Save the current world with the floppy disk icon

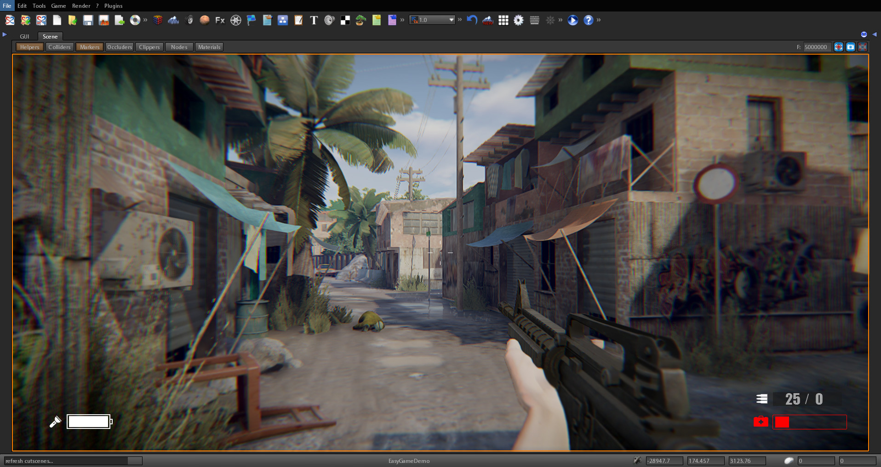click(x=87, y=20)
